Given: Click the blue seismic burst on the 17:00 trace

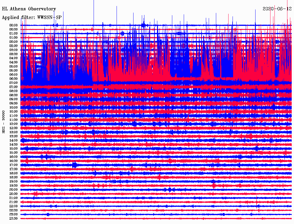Looking at the screenshot, I should [x=74, y=165].
